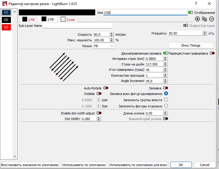
Task: Toggle the Output Sub-Layer switch
Action: (185, 25)
